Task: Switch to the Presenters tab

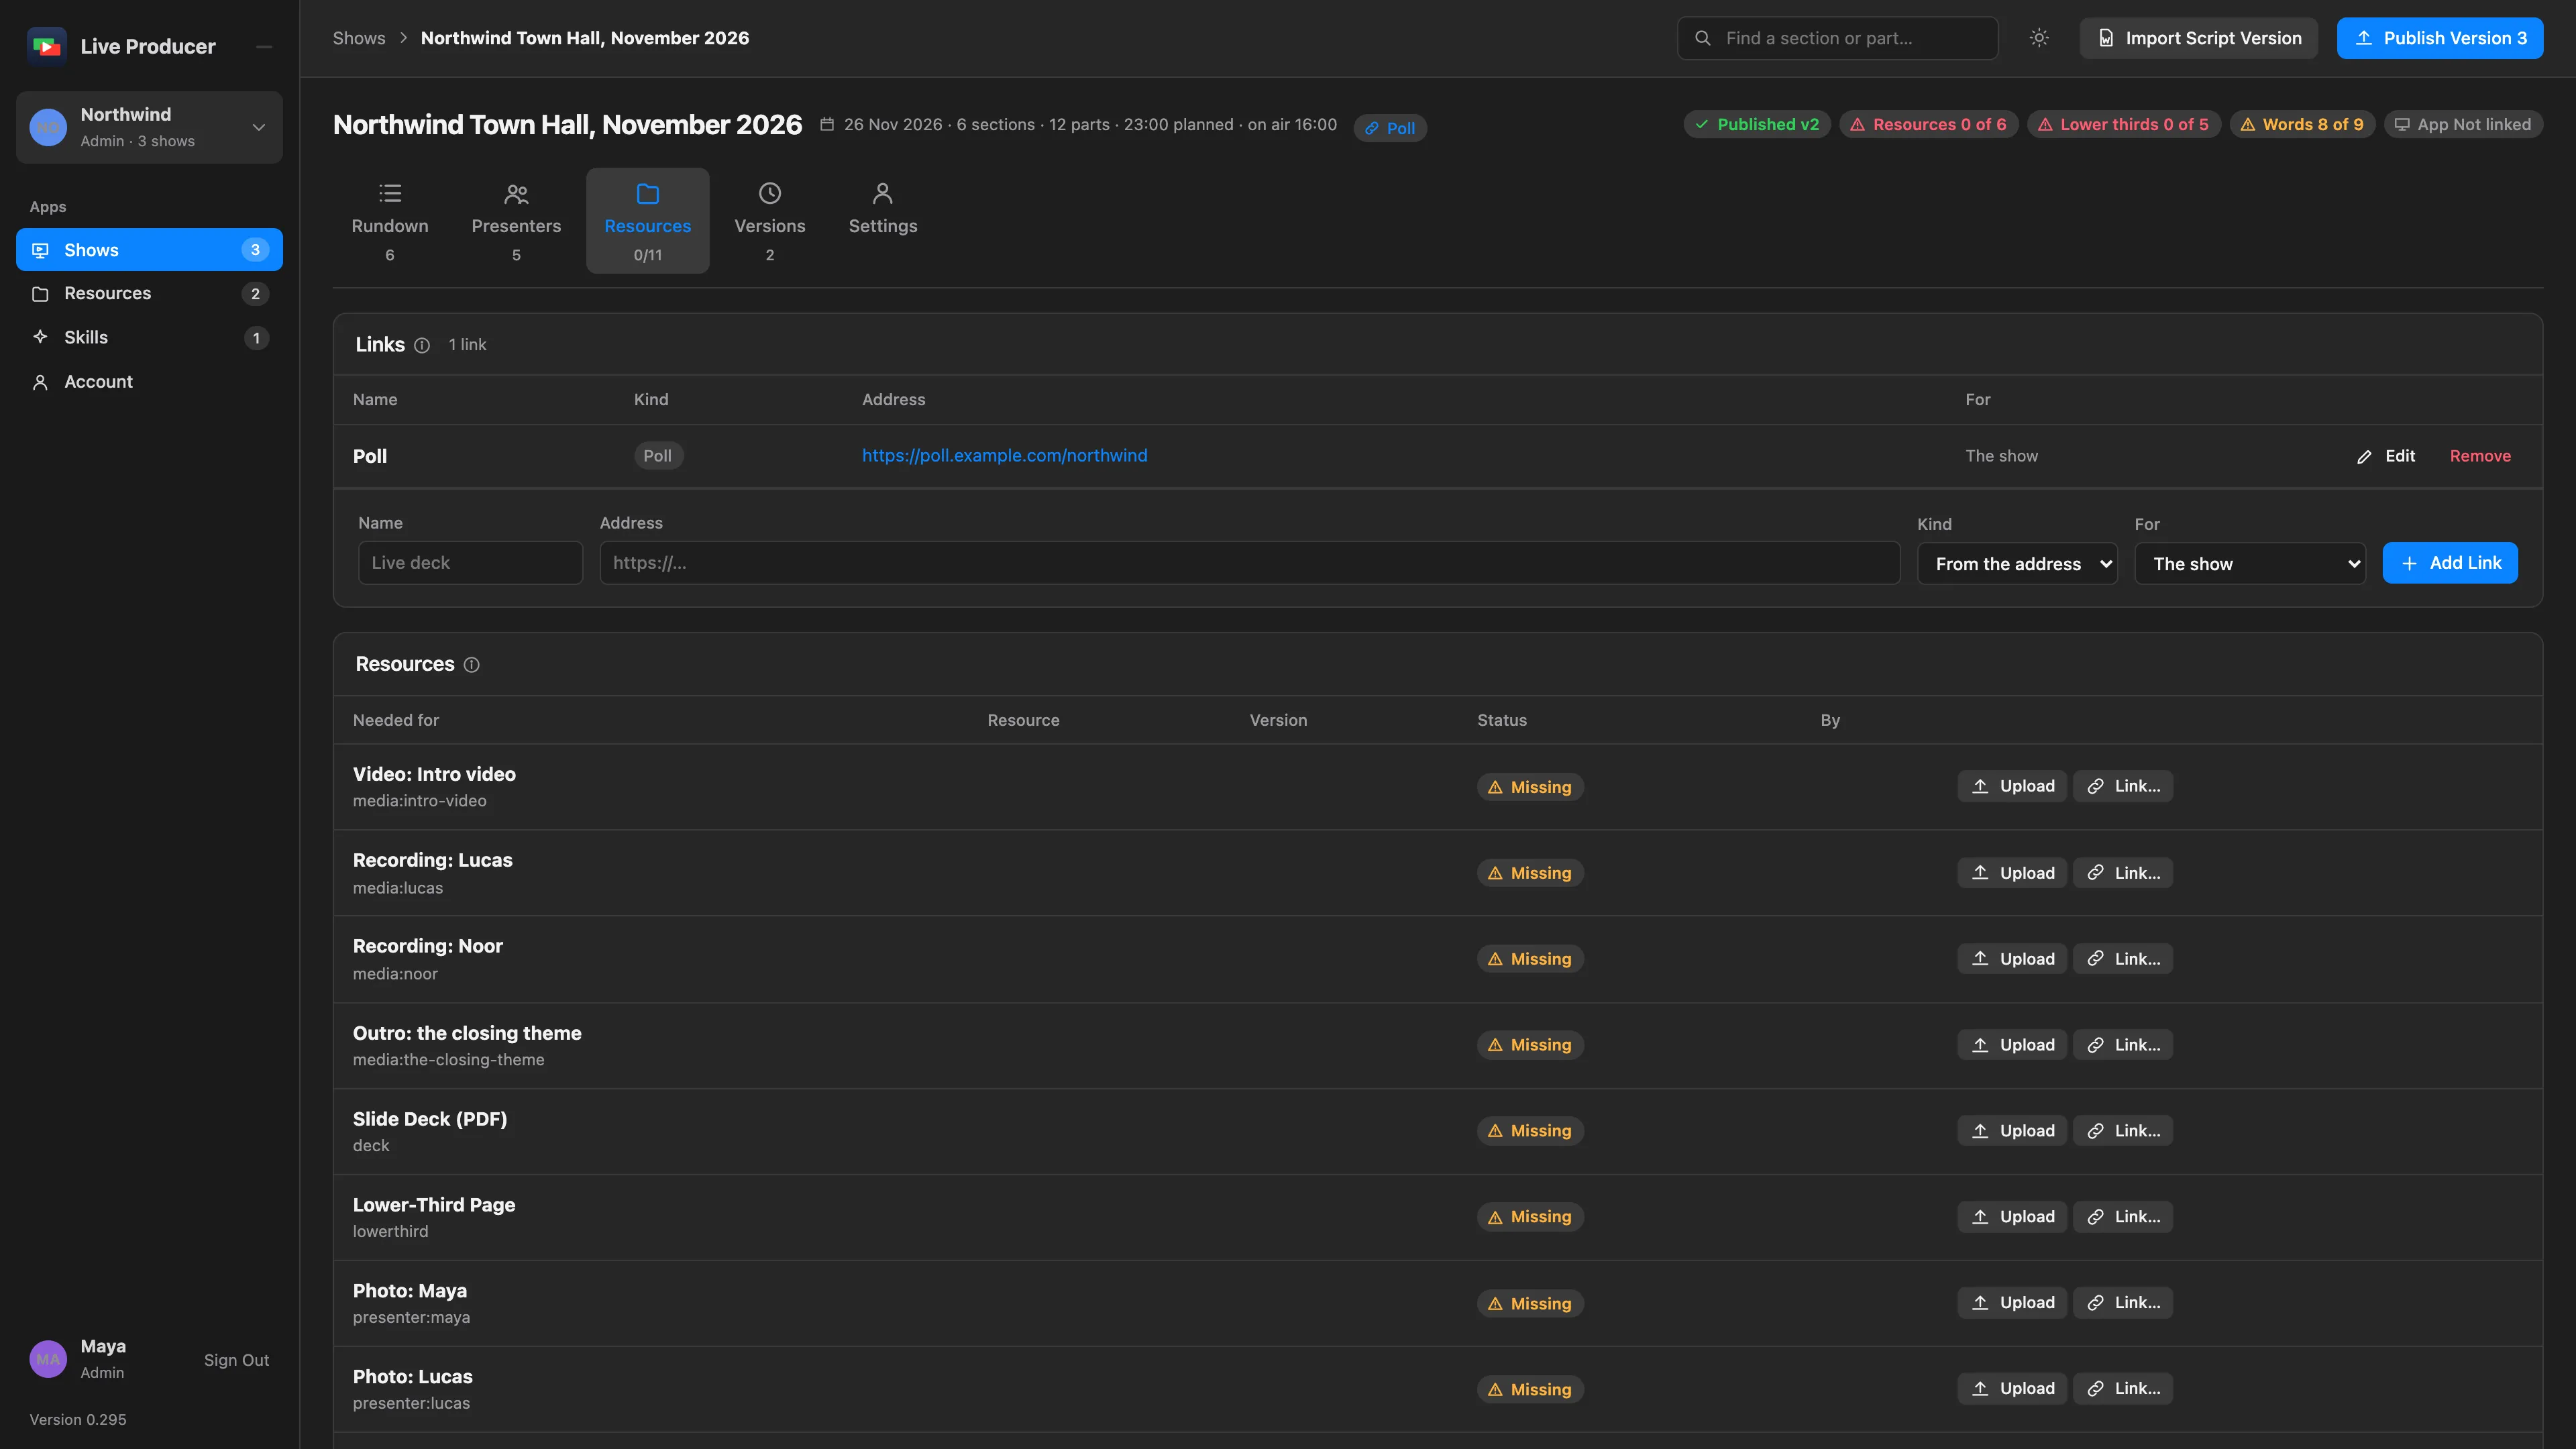Action: 516,221
